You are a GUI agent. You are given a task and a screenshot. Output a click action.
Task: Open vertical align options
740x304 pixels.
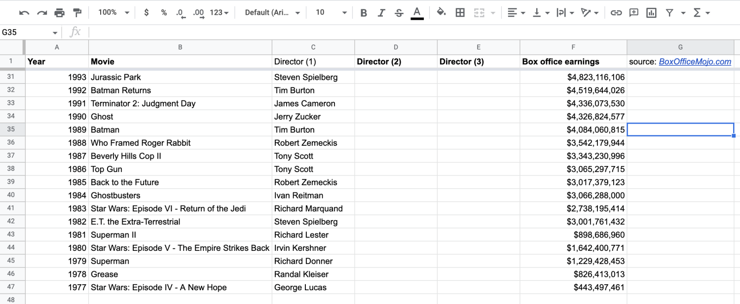coord(541,13)
